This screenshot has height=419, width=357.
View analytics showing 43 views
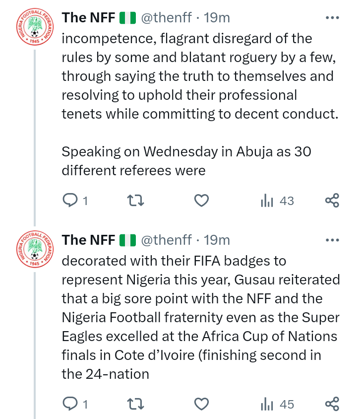(x=277, y=201)
